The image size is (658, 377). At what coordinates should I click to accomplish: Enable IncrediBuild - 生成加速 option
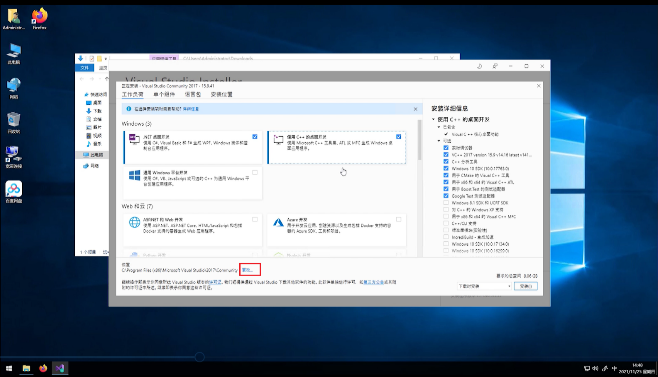446,237
